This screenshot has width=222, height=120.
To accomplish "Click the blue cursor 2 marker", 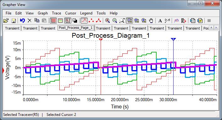I will (174, 39).
